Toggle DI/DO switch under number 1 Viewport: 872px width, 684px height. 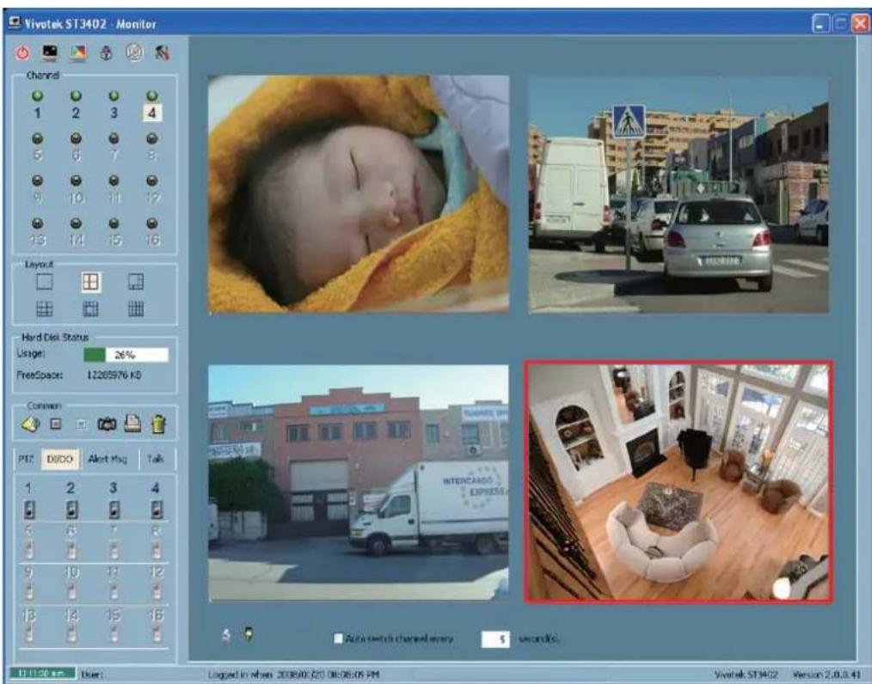pyautogui.click(x=29, y=509)
